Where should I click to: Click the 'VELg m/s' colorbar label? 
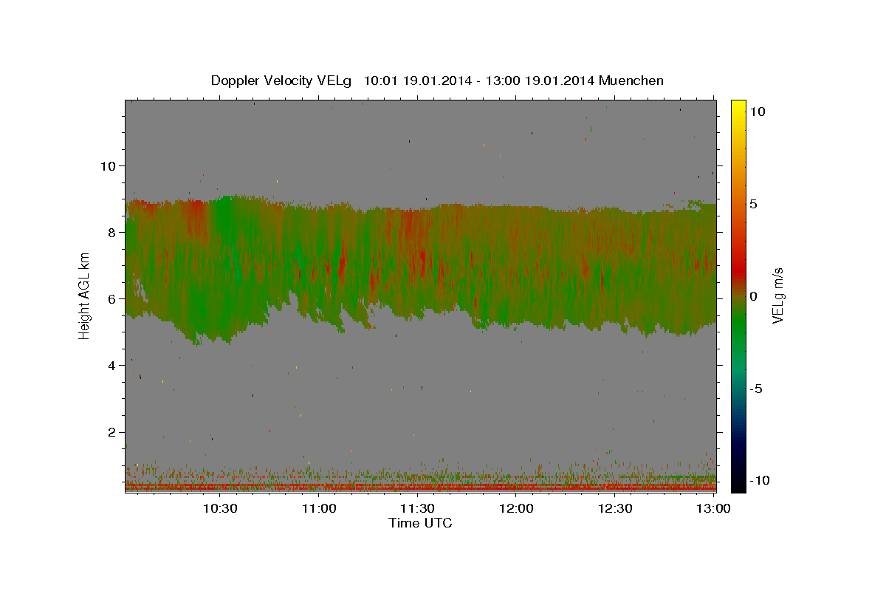(777, 295)
